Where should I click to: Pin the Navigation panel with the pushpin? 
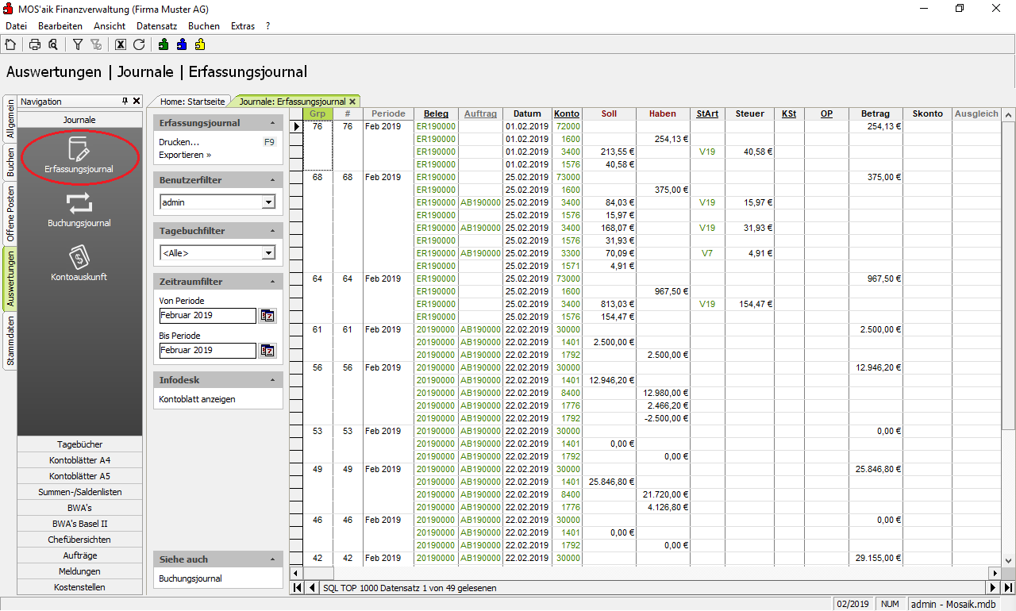pos(125,102)
